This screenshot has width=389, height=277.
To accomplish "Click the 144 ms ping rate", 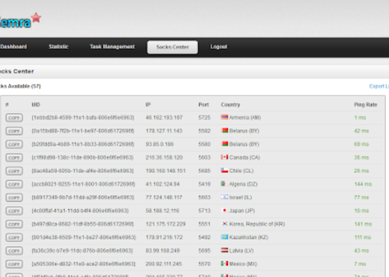I will [x=363, y=184].
